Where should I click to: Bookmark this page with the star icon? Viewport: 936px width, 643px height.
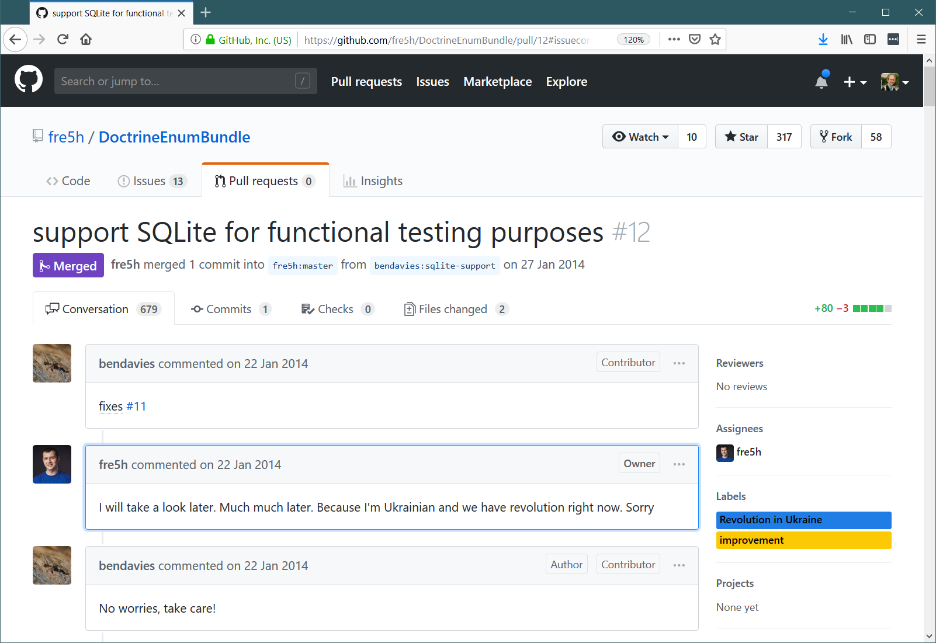tap(715, 39)
